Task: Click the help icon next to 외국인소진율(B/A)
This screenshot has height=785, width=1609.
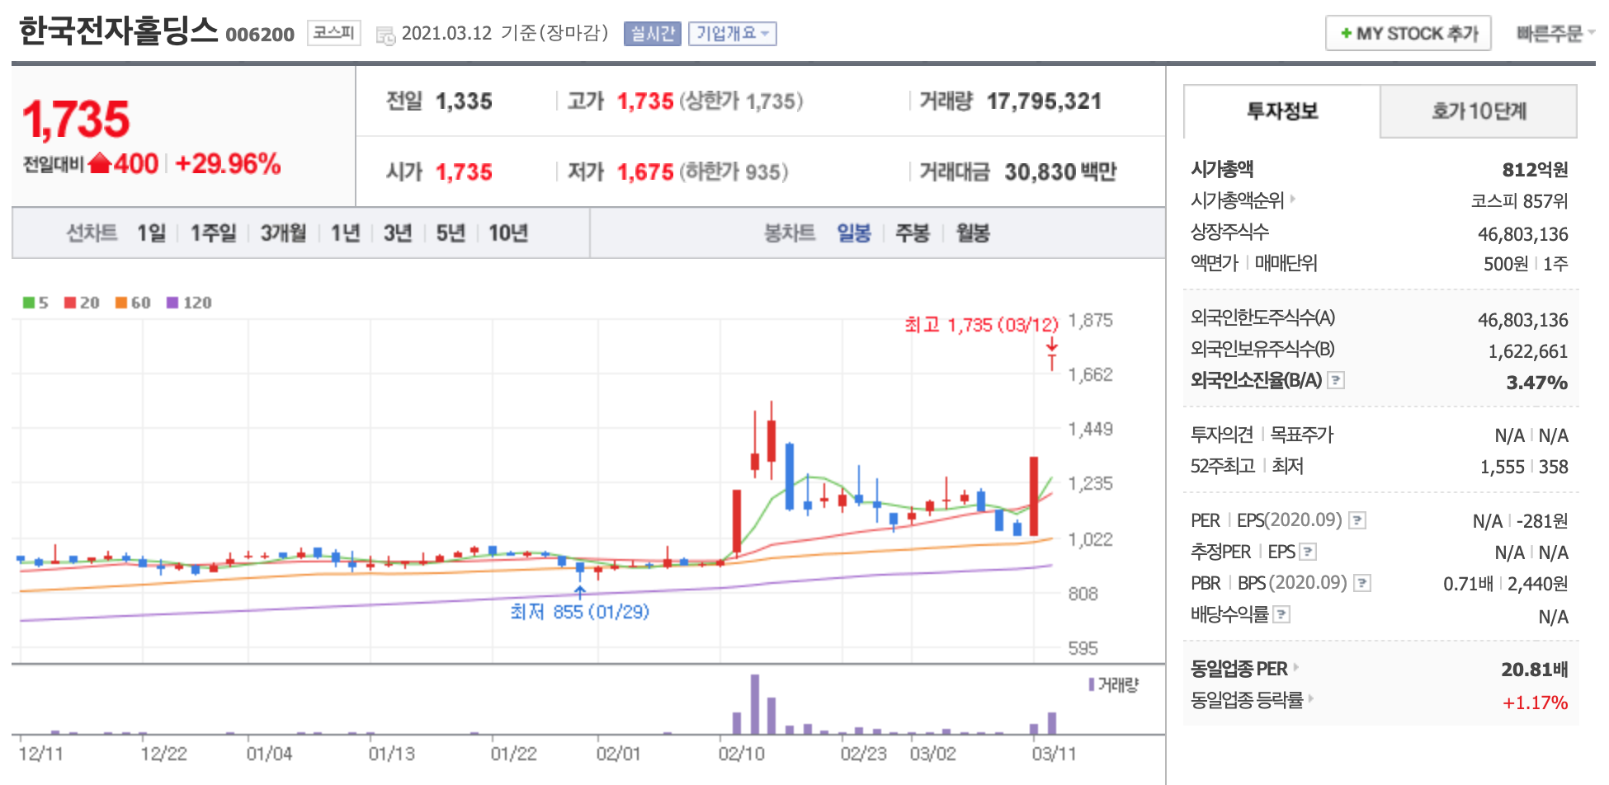Action: [1336, 381]
